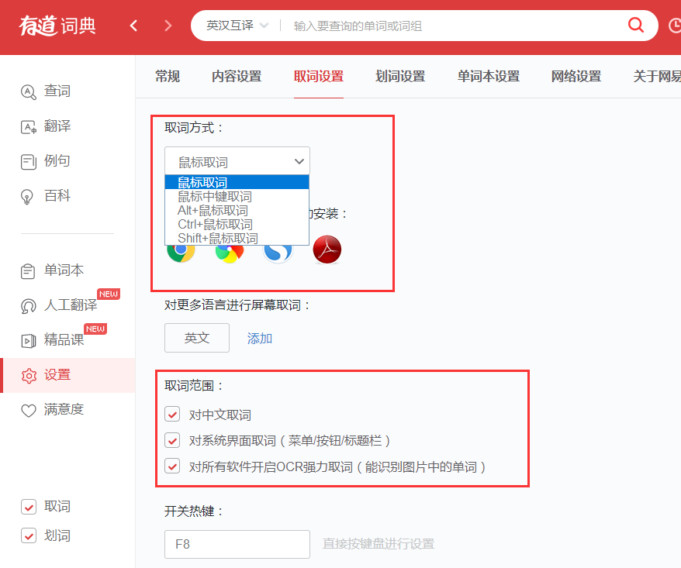Open the 英汉互译 language dropdown
This screenshot has height=568, width=681.
233,25
